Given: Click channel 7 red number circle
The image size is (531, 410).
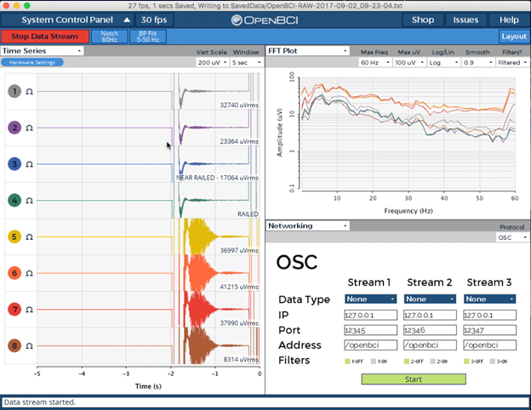Looking at the screenshot, I should pos(14,310).
